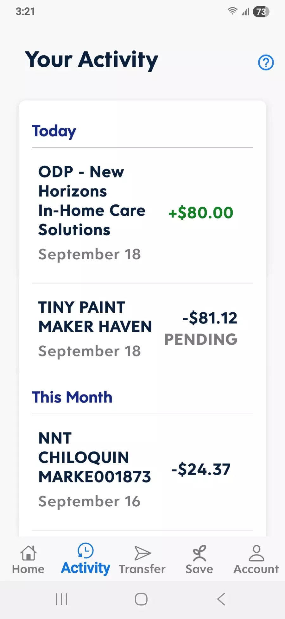The height and width of the screenshot is (619, 285).
Task: Tap the Today section header
Action: (x=54, y=131)
